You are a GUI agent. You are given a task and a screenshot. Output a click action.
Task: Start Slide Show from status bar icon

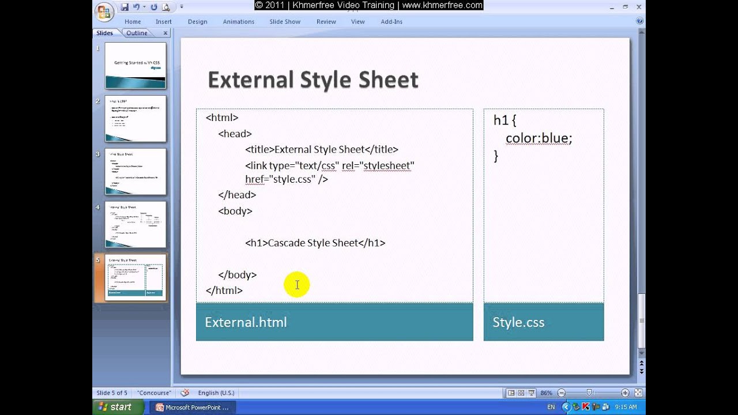[532, 393]
